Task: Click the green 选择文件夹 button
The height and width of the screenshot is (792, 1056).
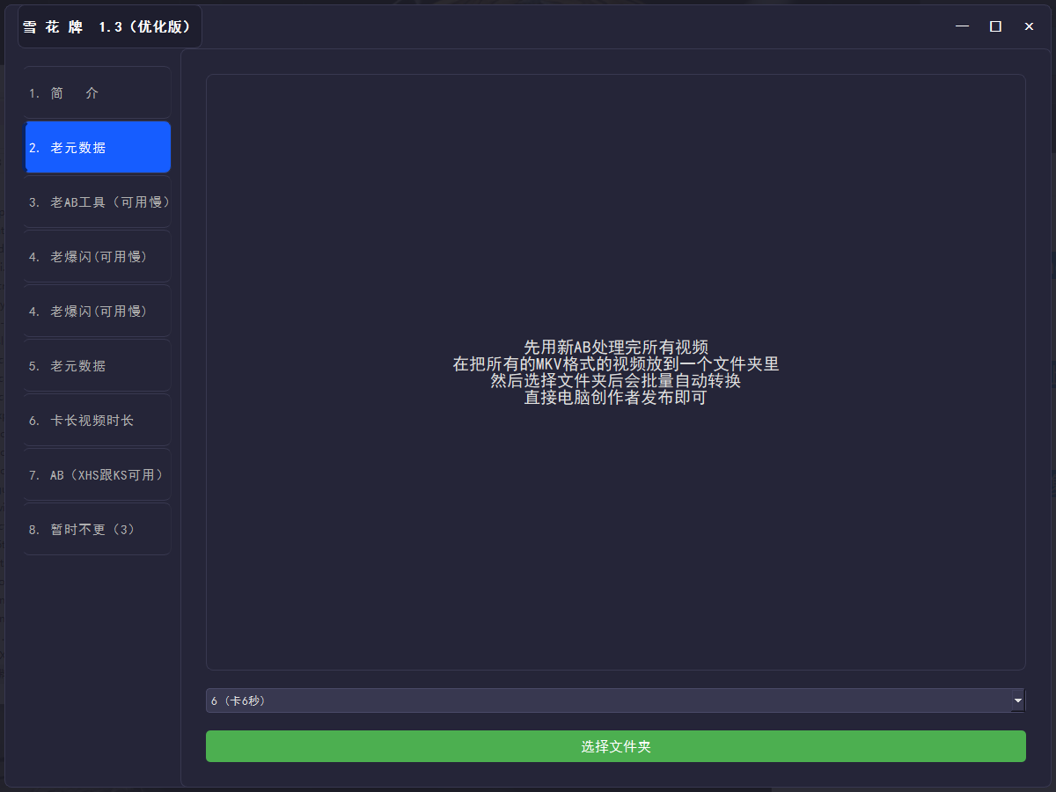Action: (616, 746)
